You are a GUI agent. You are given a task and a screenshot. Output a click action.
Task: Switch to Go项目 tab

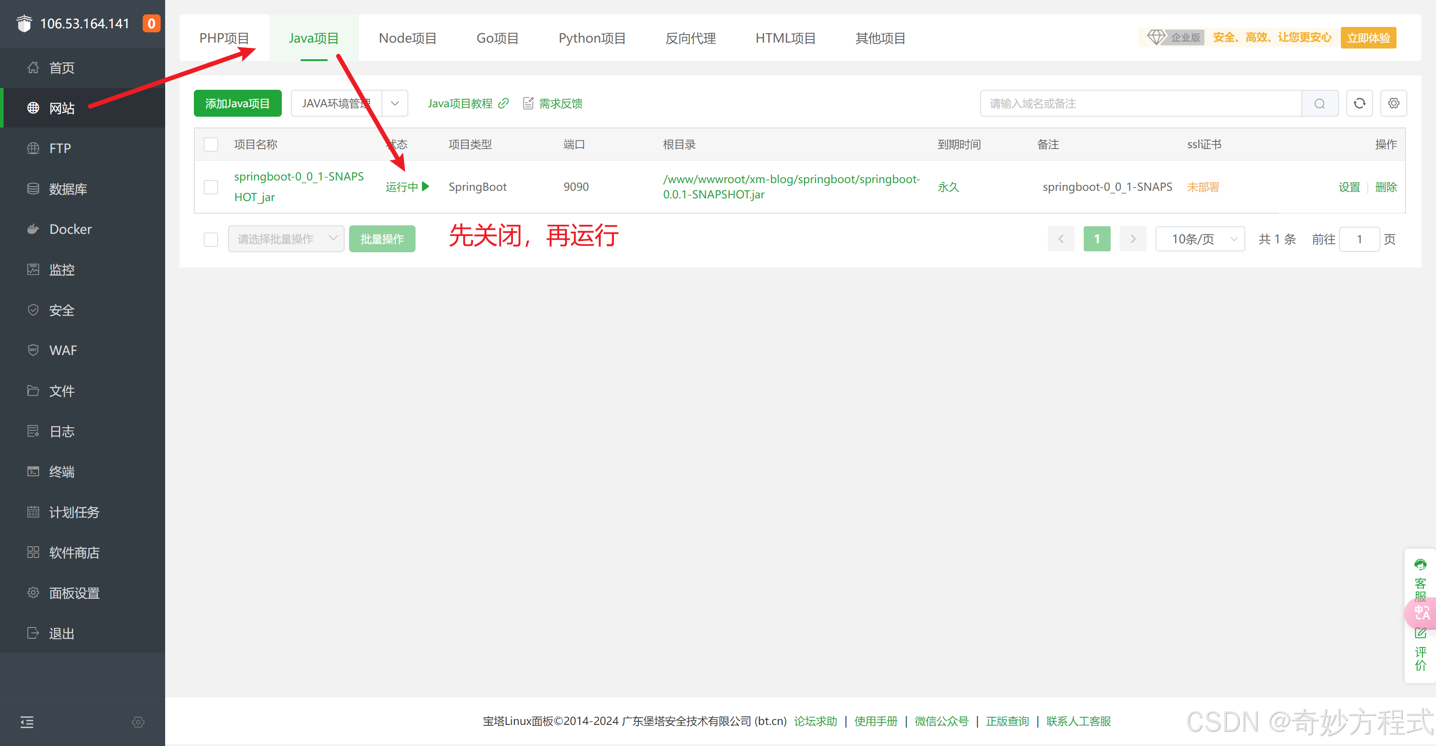point(497,38)
